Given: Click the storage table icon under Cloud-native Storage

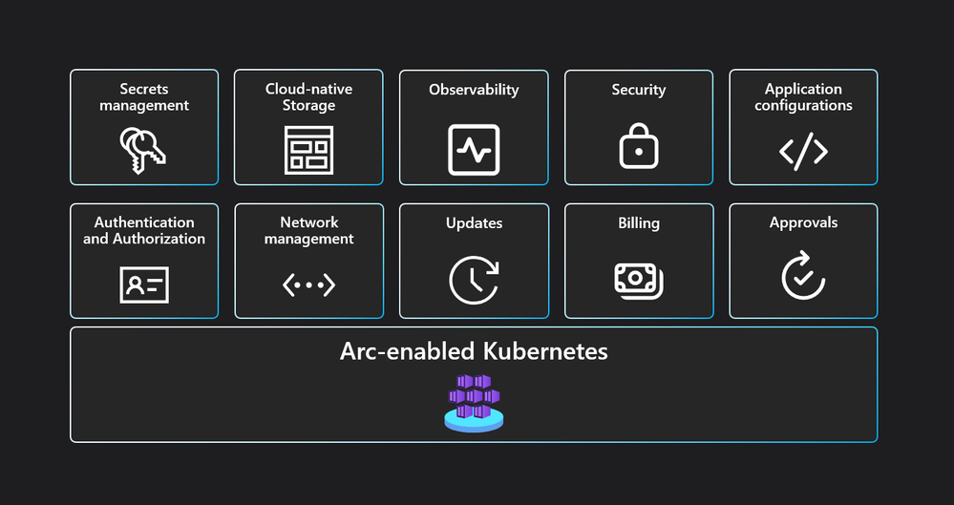Looking at the screenshot, I should click(308, 150).
